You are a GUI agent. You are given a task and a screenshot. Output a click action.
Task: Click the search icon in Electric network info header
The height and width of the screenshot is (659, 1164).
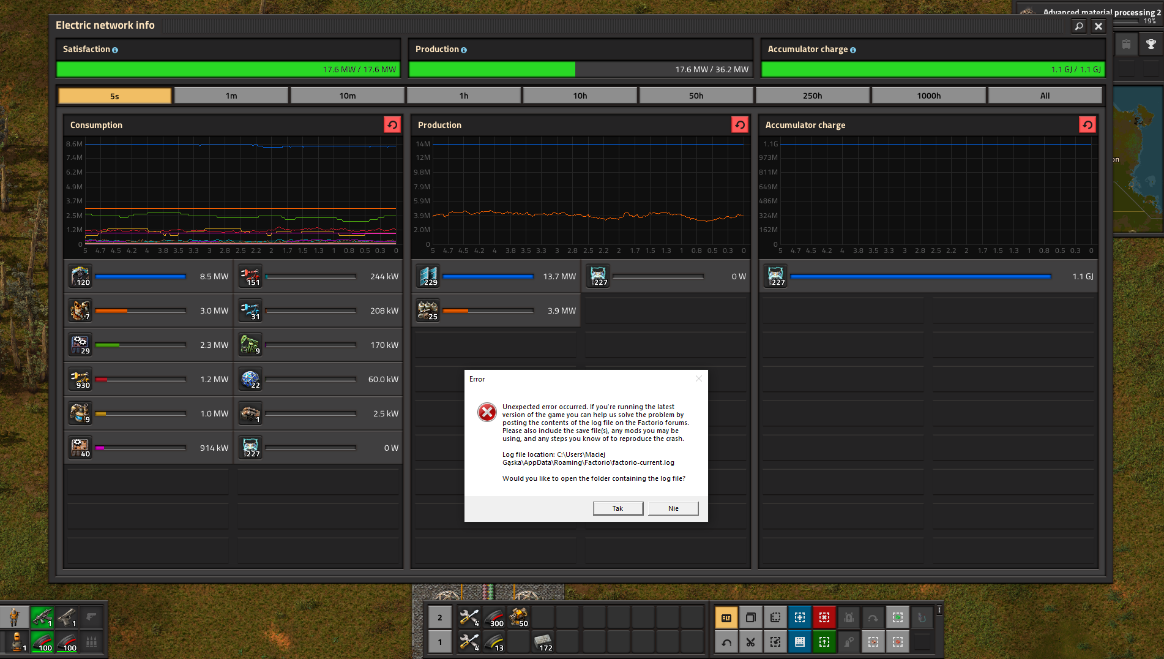click(1079, 26)
